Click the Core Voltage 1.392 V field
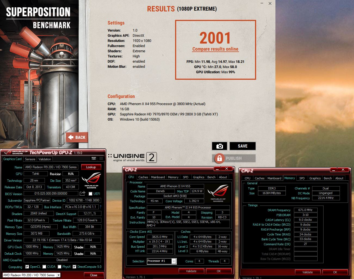This screenshot has height=279, width=354. click(x=194, y=201)
